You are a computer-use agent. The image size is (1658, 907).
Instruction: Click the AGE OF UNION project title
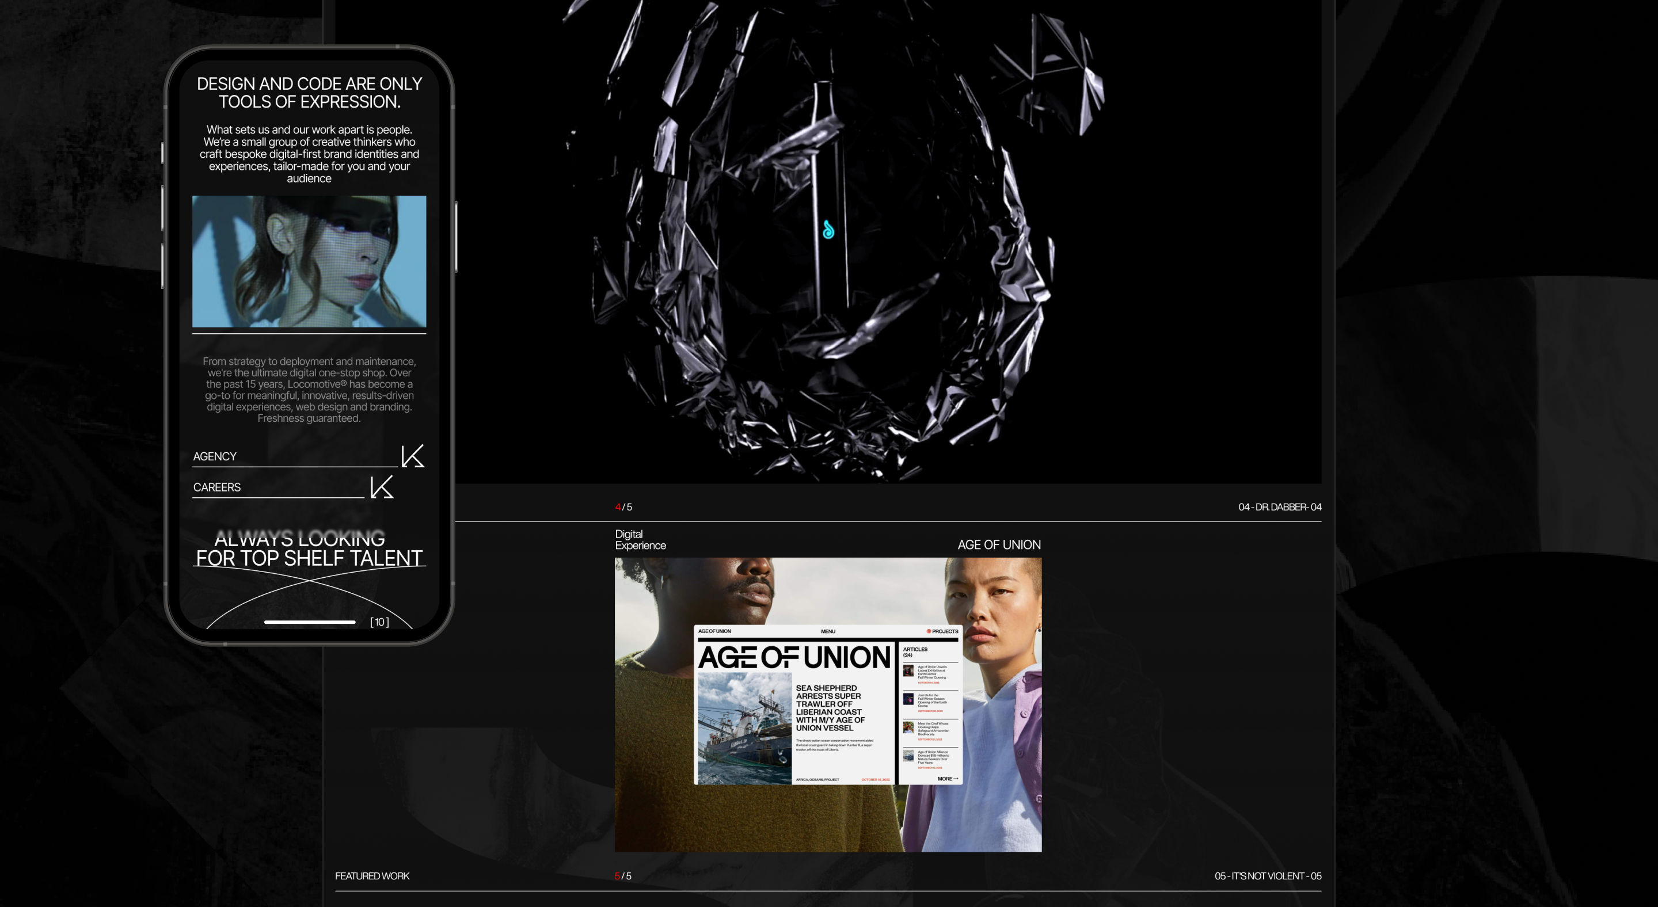[998, 545]
